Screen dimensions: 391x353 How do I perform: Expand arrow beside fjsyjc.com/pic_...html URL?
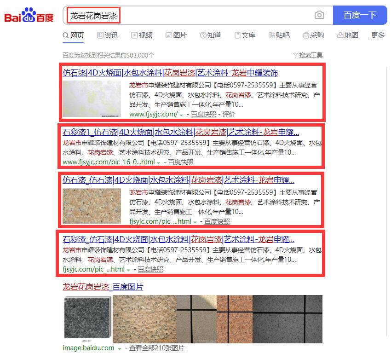(x=128, y=270)
